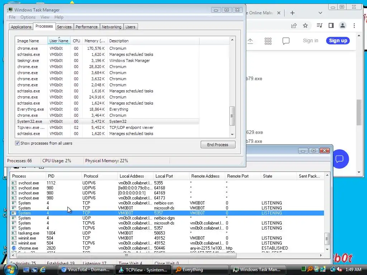Open Chrome profile avatar
The image size is (367, 275).
342,25
